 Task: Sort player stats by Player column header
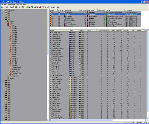pyautogui.click(x=59, y=30)
